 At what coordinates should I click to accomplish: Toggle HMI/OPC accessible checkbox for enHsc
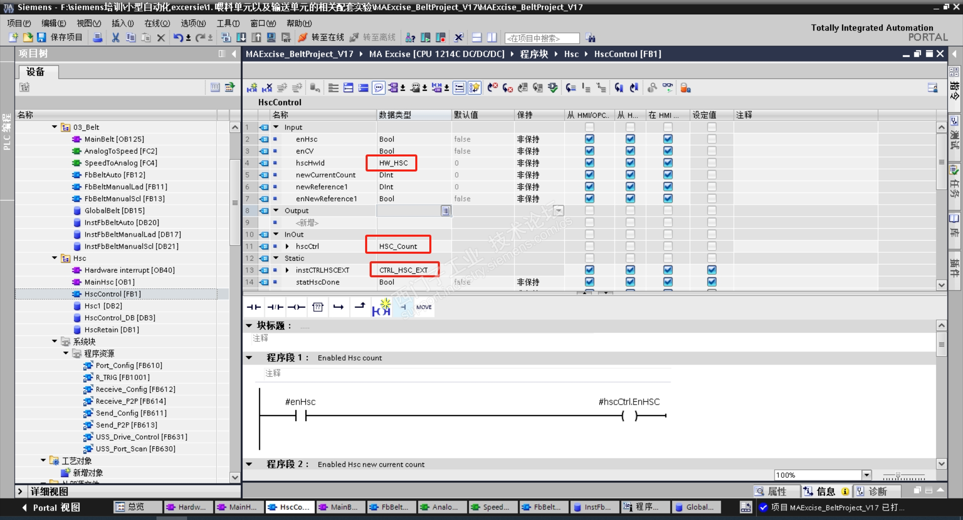(589, 139)
